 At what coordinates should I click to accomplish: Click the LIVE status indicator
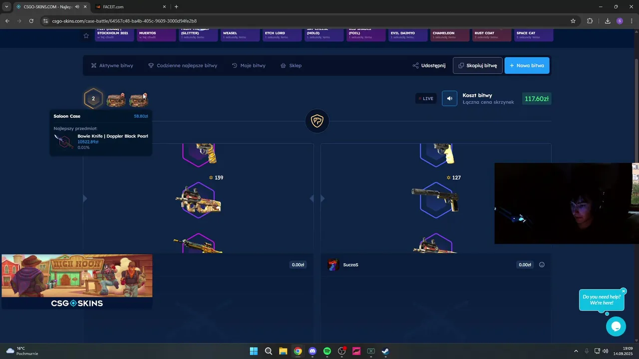click(426, 98)
